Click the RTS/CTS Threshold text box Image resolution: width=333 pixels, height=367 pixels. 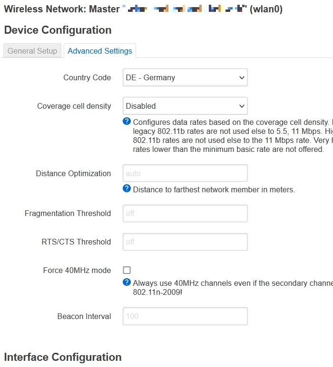click(185, 242)
